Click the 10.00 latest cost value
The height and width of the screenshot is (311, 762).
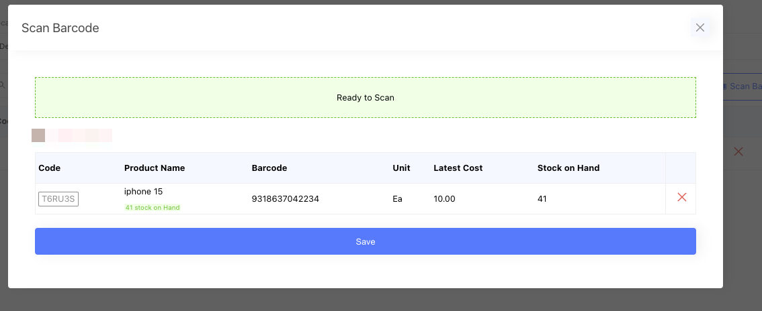pos(445,199)
